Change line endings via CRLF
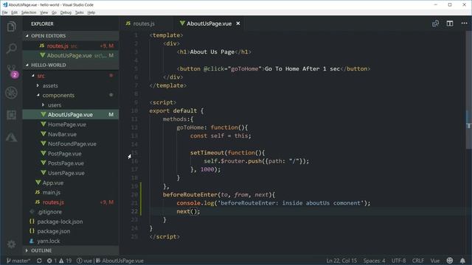 coord(418,261)
